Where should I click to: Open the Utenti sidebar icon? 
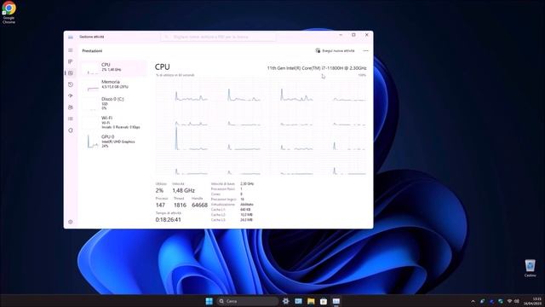(x=71, y=107)
